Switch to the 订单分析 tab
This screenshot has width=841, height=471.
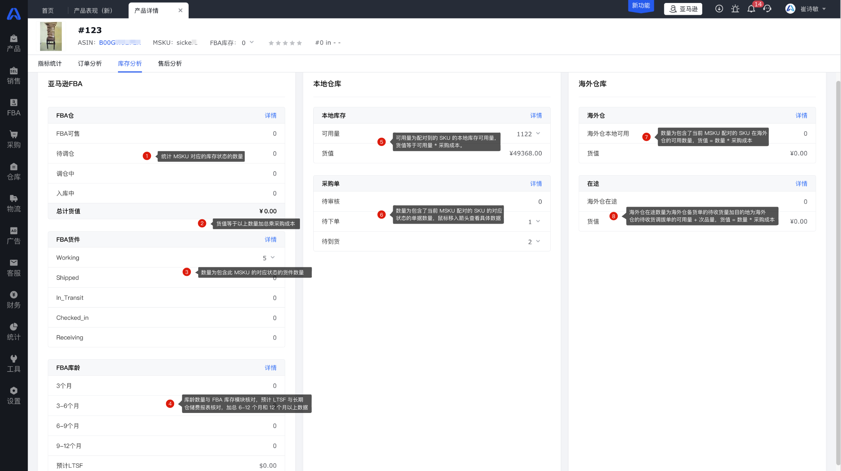89,64
